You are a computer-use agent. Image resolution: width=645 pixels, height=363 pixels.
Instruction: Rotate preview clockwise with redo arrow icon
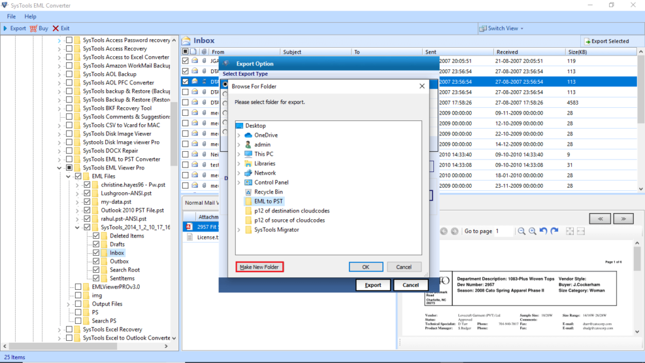554,231
